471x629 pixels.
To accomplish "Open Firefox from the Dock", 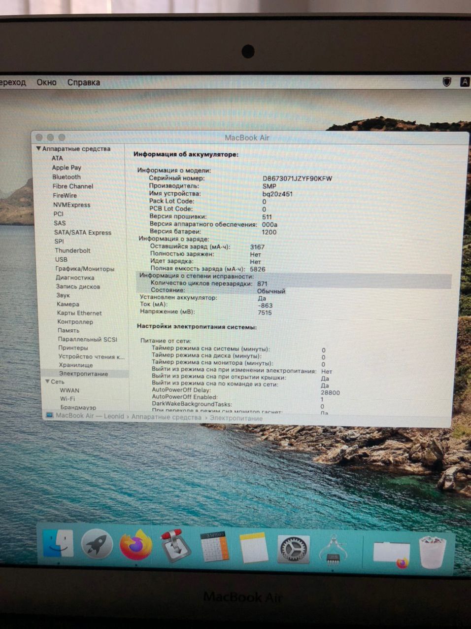I will tap(135, 545).
